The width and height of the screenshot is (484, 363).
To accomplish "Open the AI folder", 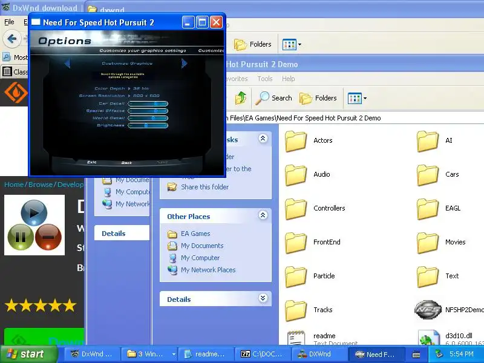I will point(434,141).
